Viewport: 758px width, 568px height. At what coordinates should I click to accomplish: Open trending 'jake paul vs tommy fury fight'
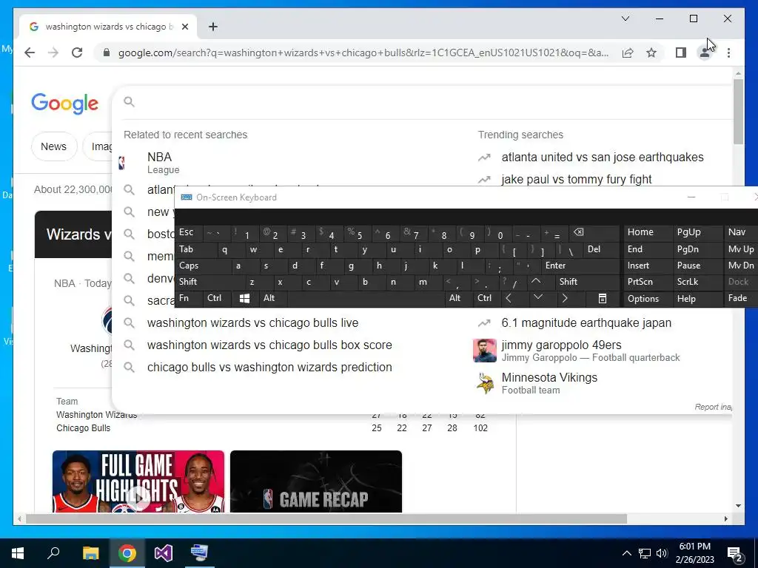576,179
